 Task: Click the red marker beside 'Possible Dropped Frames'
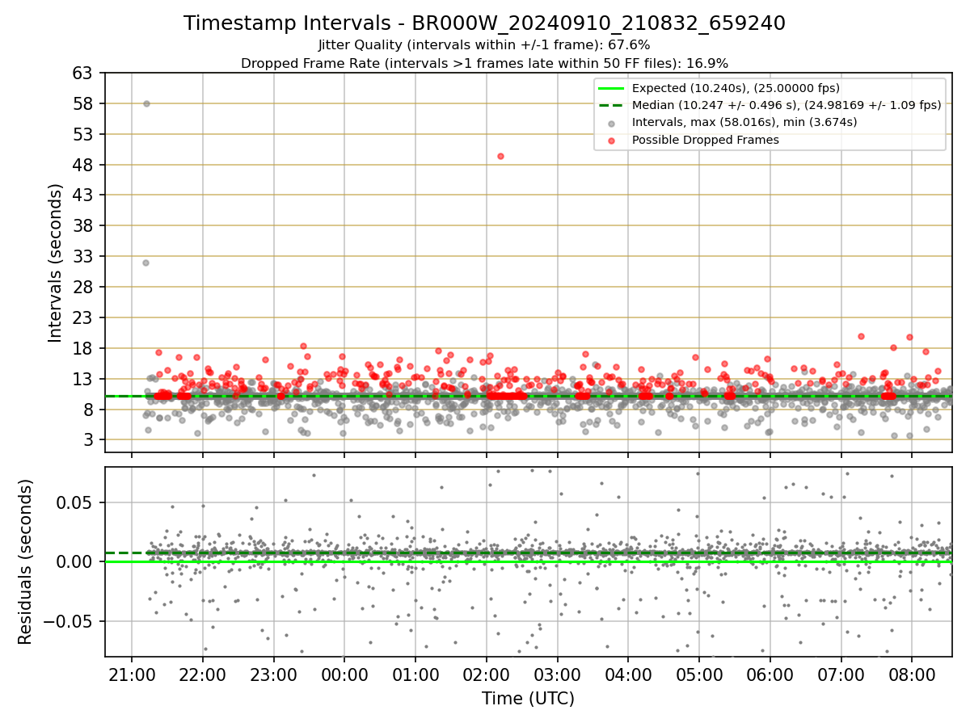tap(611, 140)
